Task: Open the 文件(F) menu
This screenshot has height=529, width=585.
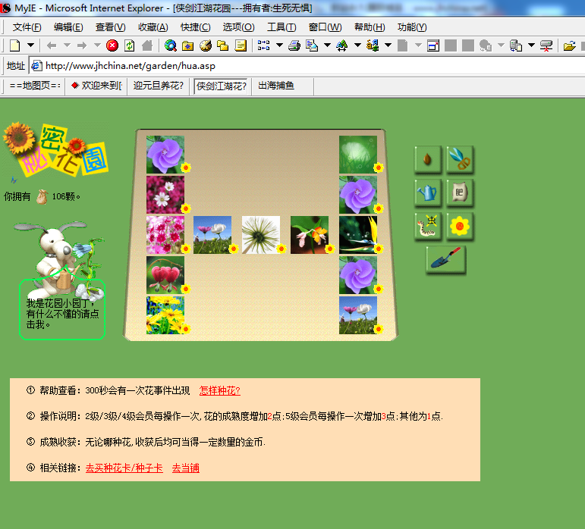Action: coord(27,27)
